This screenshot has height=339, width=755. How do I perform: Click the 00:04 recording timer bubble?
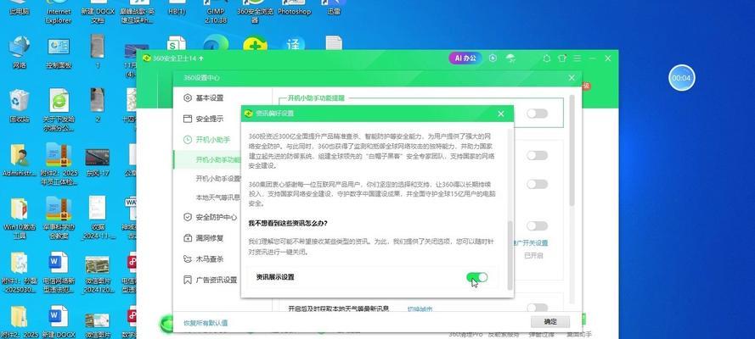coord(681,78)
